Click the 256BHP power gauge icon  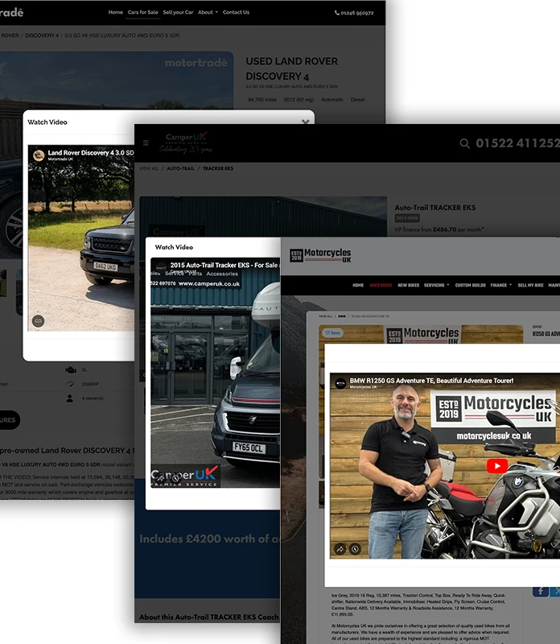[x=70, y=384]
